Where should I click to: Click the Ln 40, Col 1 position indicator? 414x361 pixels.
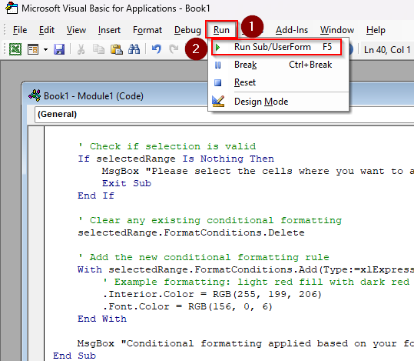tap(387, 50)
